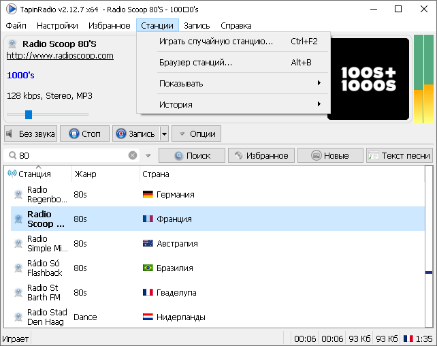Image resolution: width=437 pixels, height=346 pixels.
Task: Mute audio with Без звука button
Action: (x=31, y=133)
